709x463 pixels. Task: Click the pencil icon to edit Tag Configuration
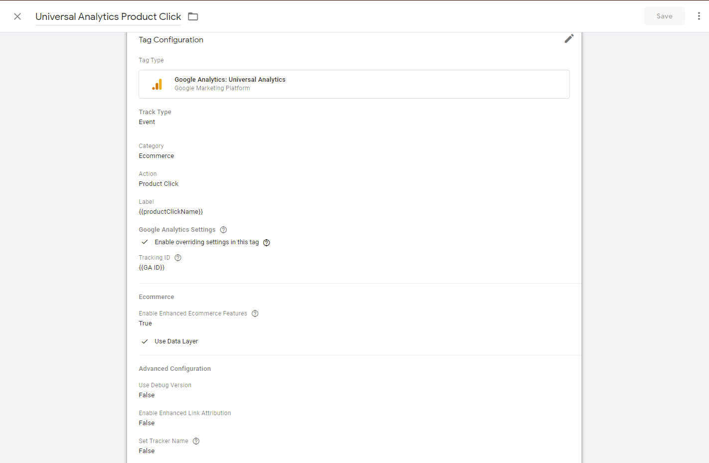point(569,39)
